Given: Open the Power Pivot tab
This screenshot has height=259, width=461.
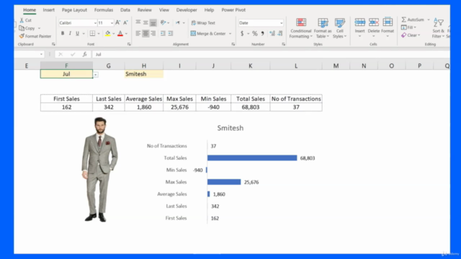Looking at the screenshot, I should [233, 10].
